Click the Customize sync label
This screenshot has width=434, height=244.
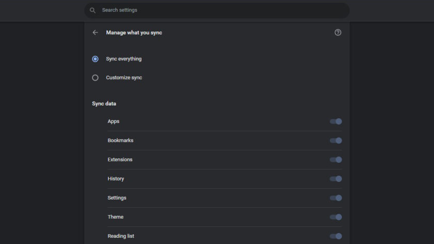(x=124, y=78)
